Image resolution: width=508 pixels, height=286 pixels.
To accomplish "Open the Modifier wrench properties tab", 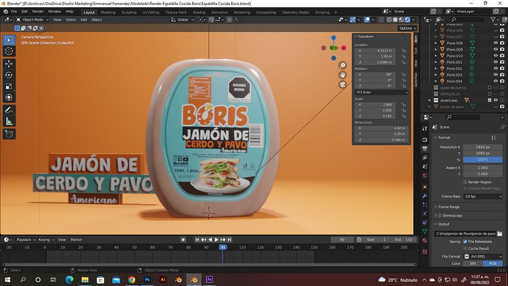I will (425, 195).
